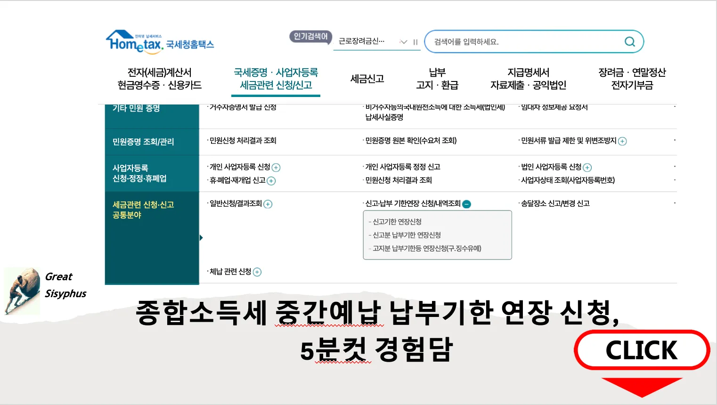Image resolution: width=717 pixels, height=405 pixels.
Task: Switch to the 세금신고 tab
Action: tap(367, 79)
